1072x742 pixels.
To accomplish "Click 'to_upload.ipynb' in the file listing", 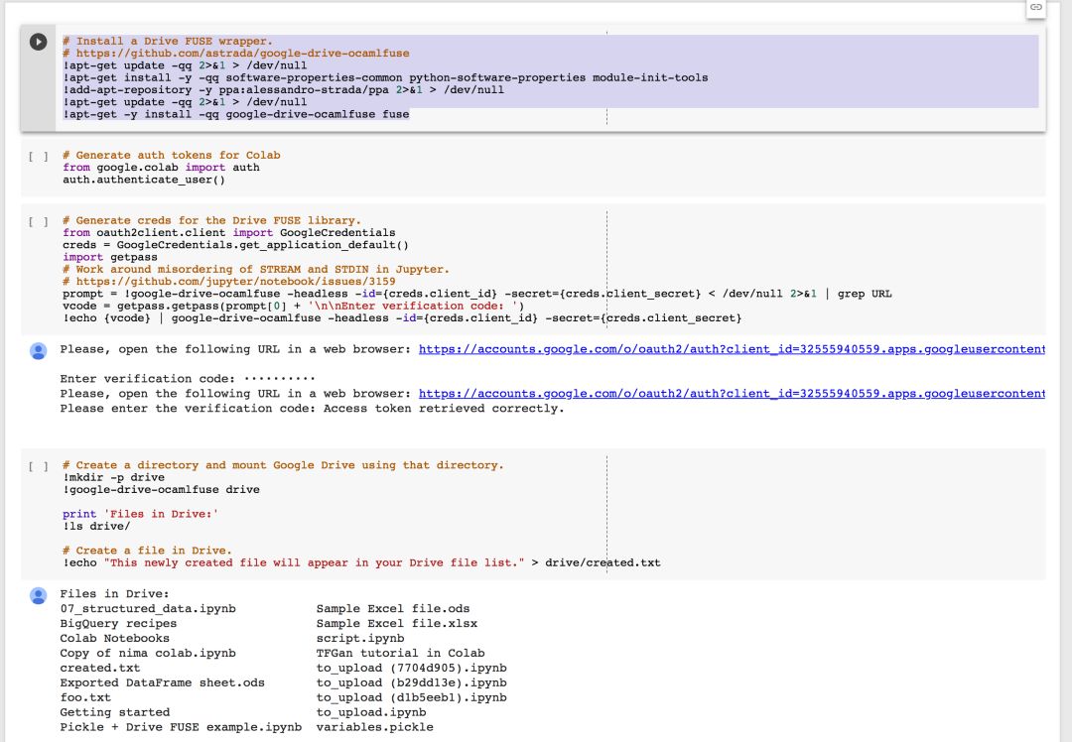I will 371,712.
